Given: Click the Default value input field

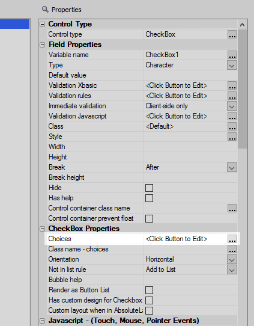Looking at the screenshot, I should pos(190,75).
